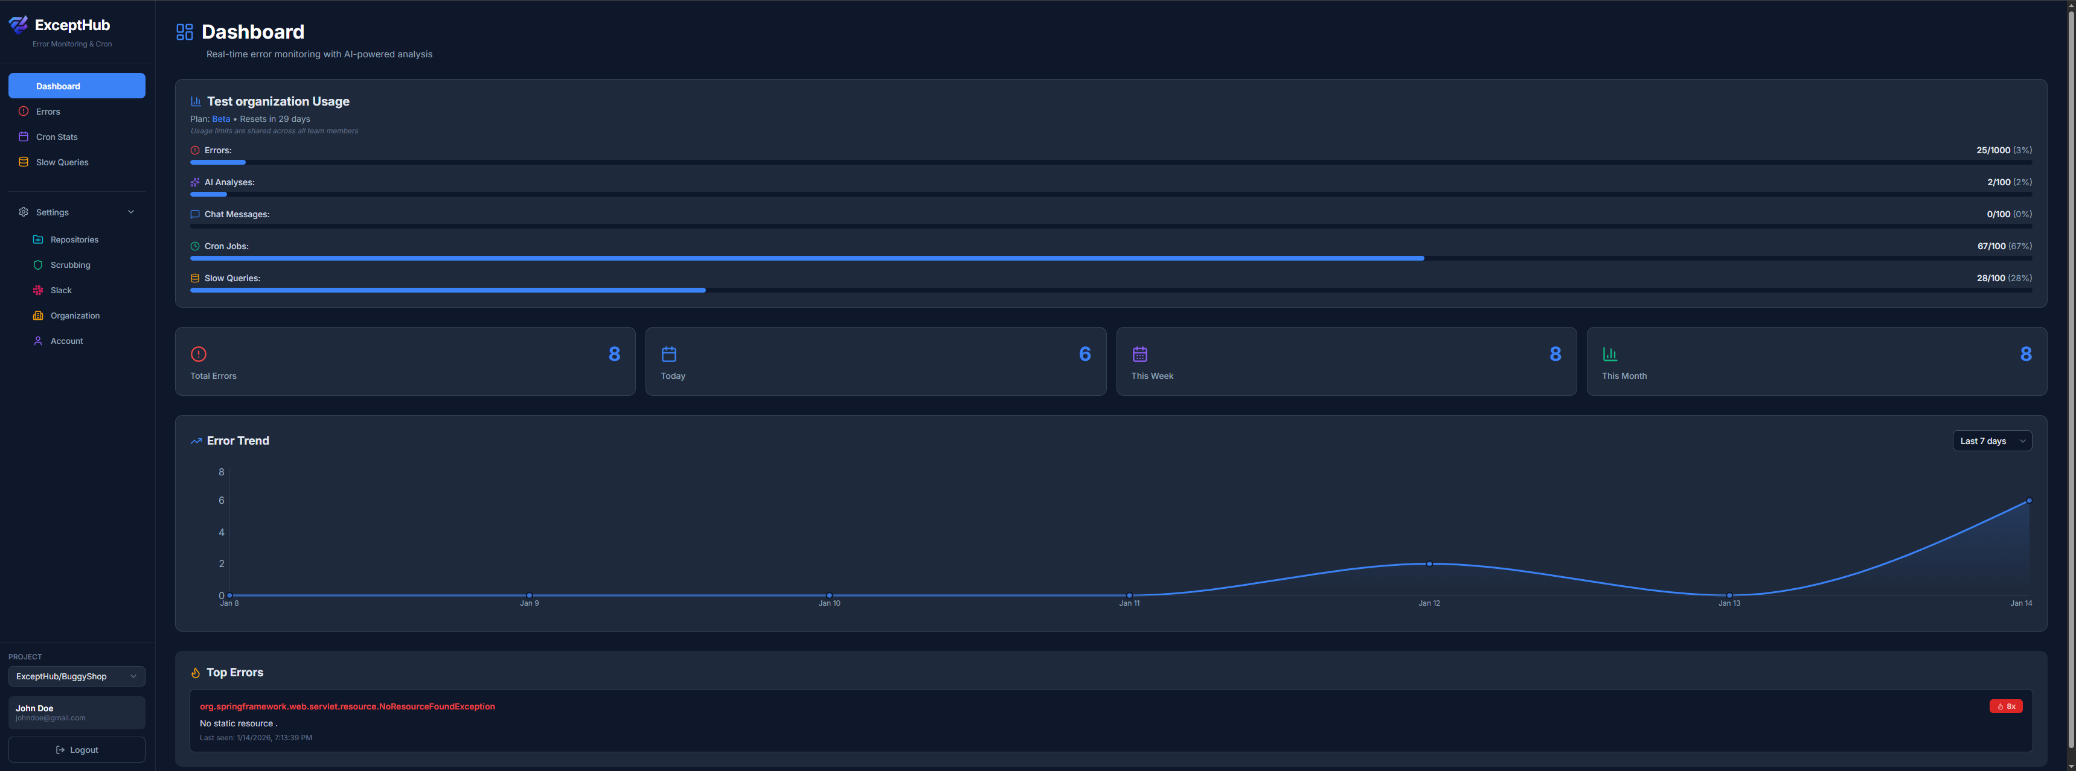Open Slack integration settings
The height and width of the screenshot is (771, 2076).
[x=61, y=290]
